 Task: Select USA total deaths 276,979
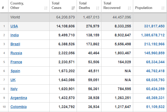[93, 26]
